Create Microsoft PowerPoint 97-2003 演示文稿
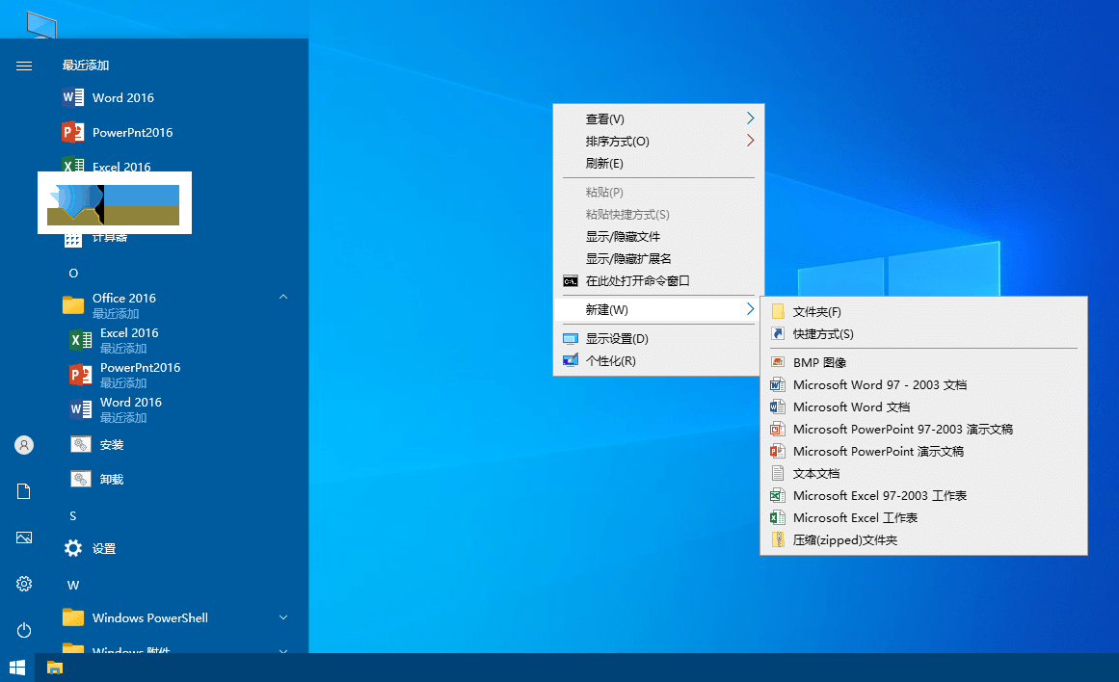The image size is (1119, 682). pyautogui.click(x=923, y=429)
